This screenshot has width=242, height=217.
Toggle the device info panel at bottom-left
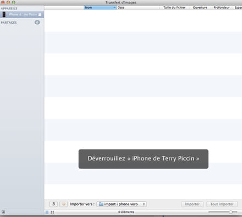click(x=3, y=212)
